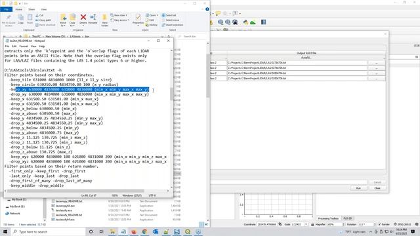Toggle the Render checkbox in QGIS
The height and width of the screenshot is (236, 420).
pos(384,224)
